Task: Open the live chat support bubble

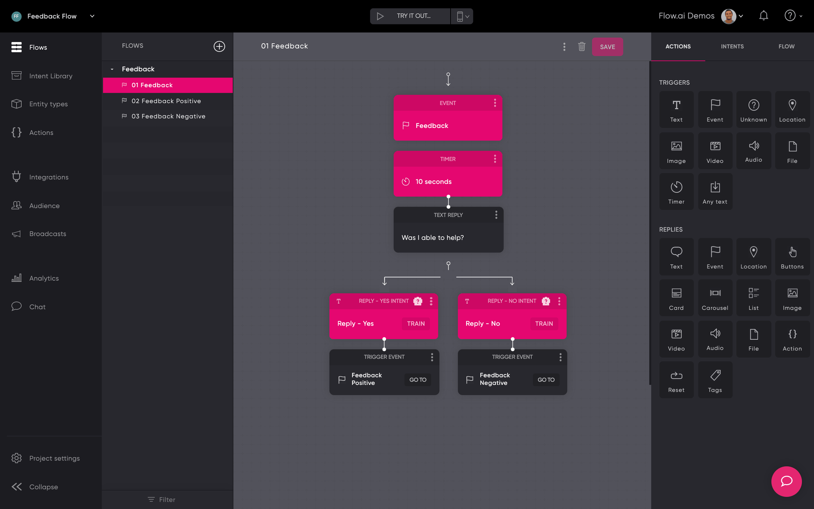Action: click(786, 481)
